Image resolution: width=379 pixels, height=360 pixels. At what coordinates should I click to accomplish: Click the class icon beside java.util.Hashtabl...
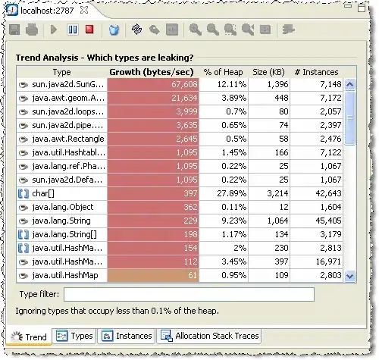click(x=23, y=153)
